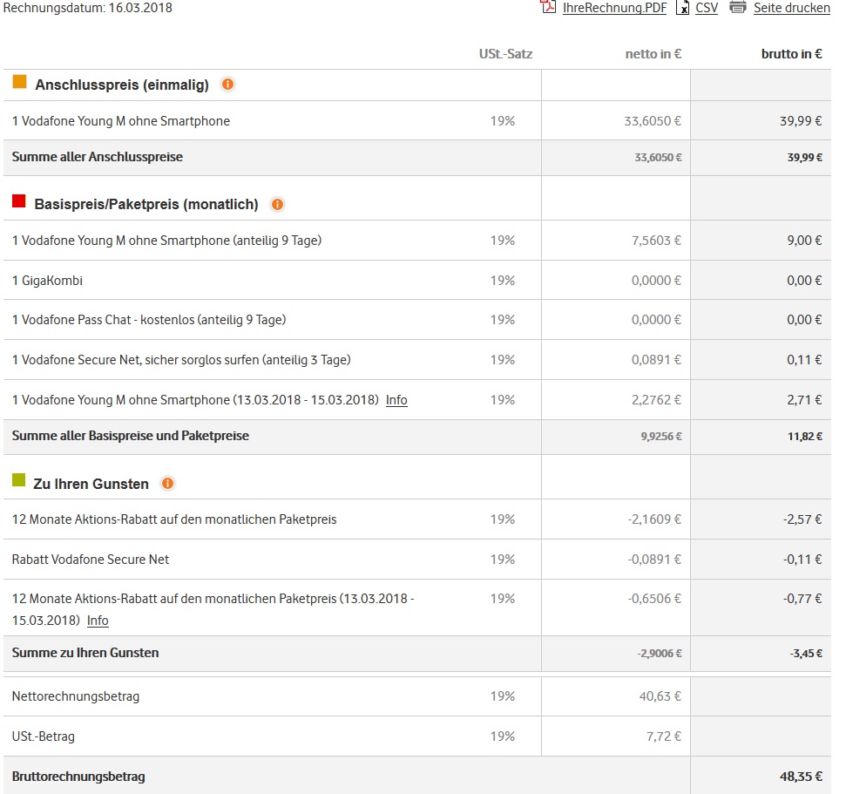This screenshot has width=846, height=794.
Task: Click the Nettorechnungsbetrag label
Action: pyautogui.click(x=76, y=697)
